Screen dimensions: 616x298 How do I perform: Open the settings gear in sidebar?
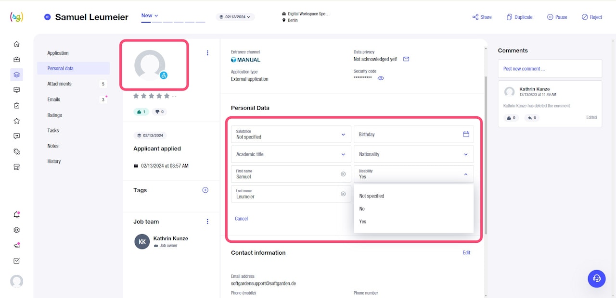pyautogui.click(x=17, y=230)
